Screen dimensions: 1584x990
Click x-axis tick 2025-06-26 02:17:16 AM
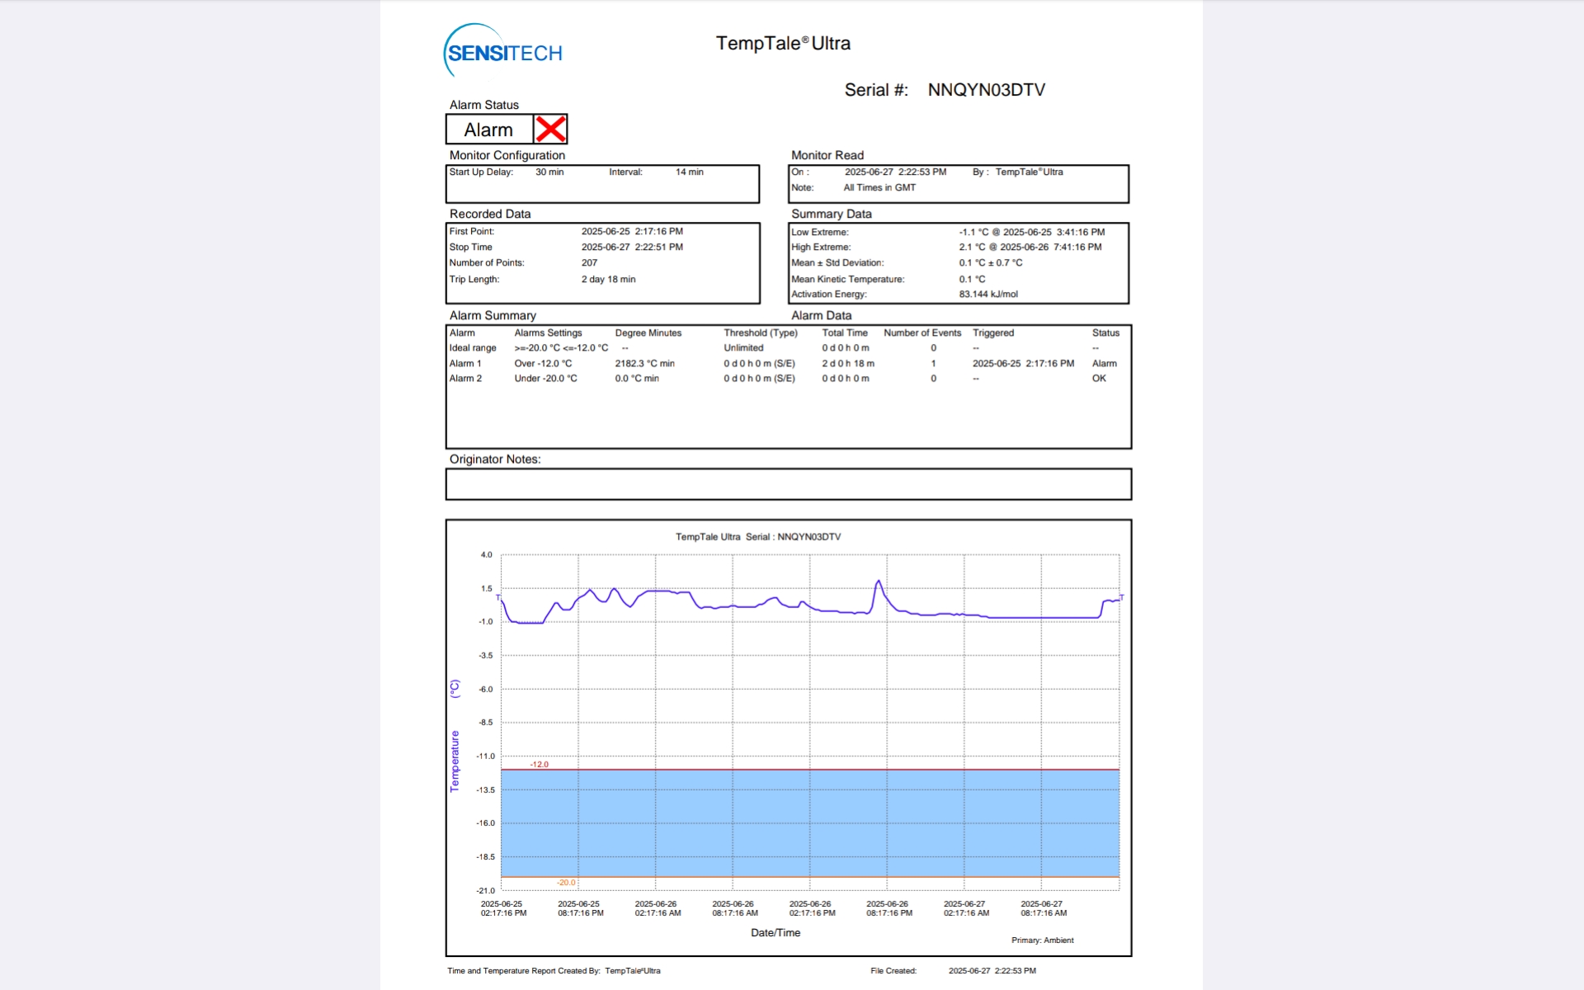click(658, 908)
